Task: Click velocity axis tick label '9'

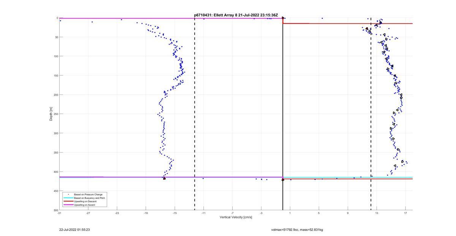Action: (348, 213)
